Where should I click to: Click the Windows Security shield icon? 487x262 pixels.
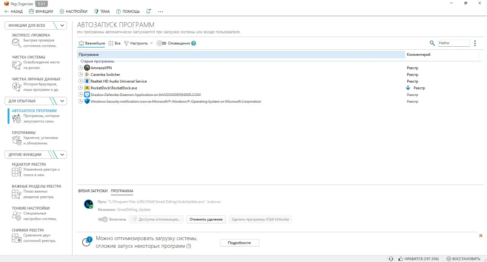pyautogui.click(x=87, y=101)
